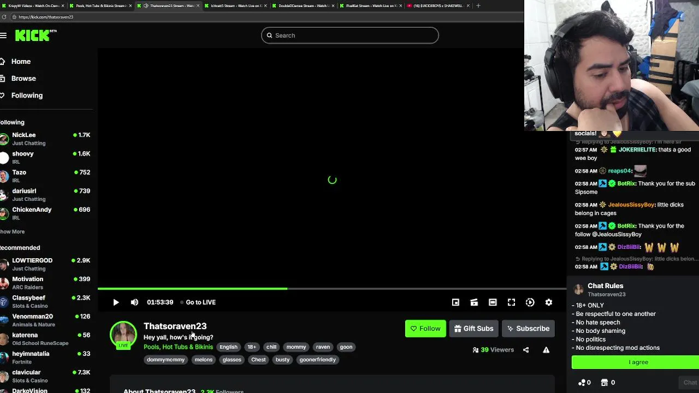This screenshot has height=393, width=699.
Task: Open the hamburger sidebar menu
Action: pos(3,35)
